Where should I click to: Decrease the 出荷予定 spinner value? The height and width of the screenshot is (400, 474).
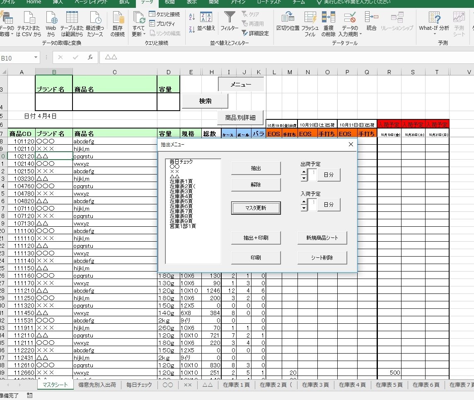click(304, 178)
